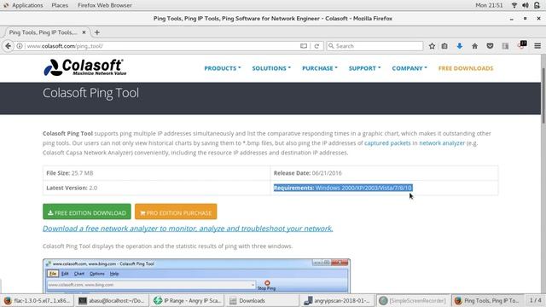Image resolution: width=546 pixels, height=307 pixels.
Task: Expand SUPPORT dropdown menu
Action: [364, 68]
